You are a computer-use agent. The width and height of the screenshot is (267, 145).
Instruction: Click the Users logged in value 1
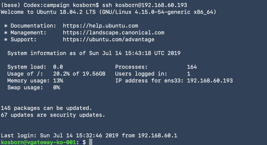[189, 74]
